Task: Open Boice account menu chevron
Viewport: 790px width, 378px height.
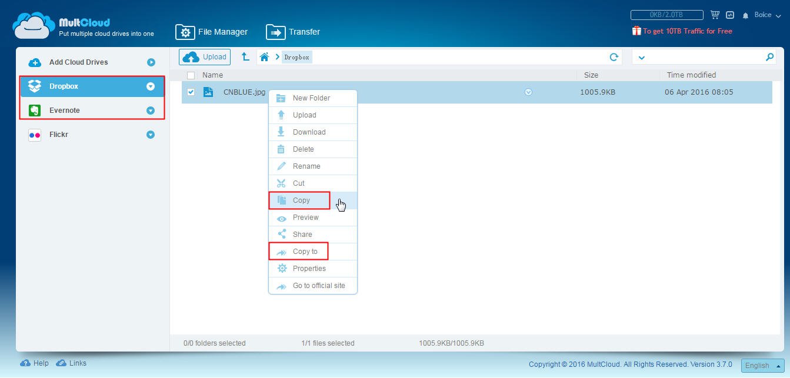Action: pyautogui.click(x=778, y=16)
